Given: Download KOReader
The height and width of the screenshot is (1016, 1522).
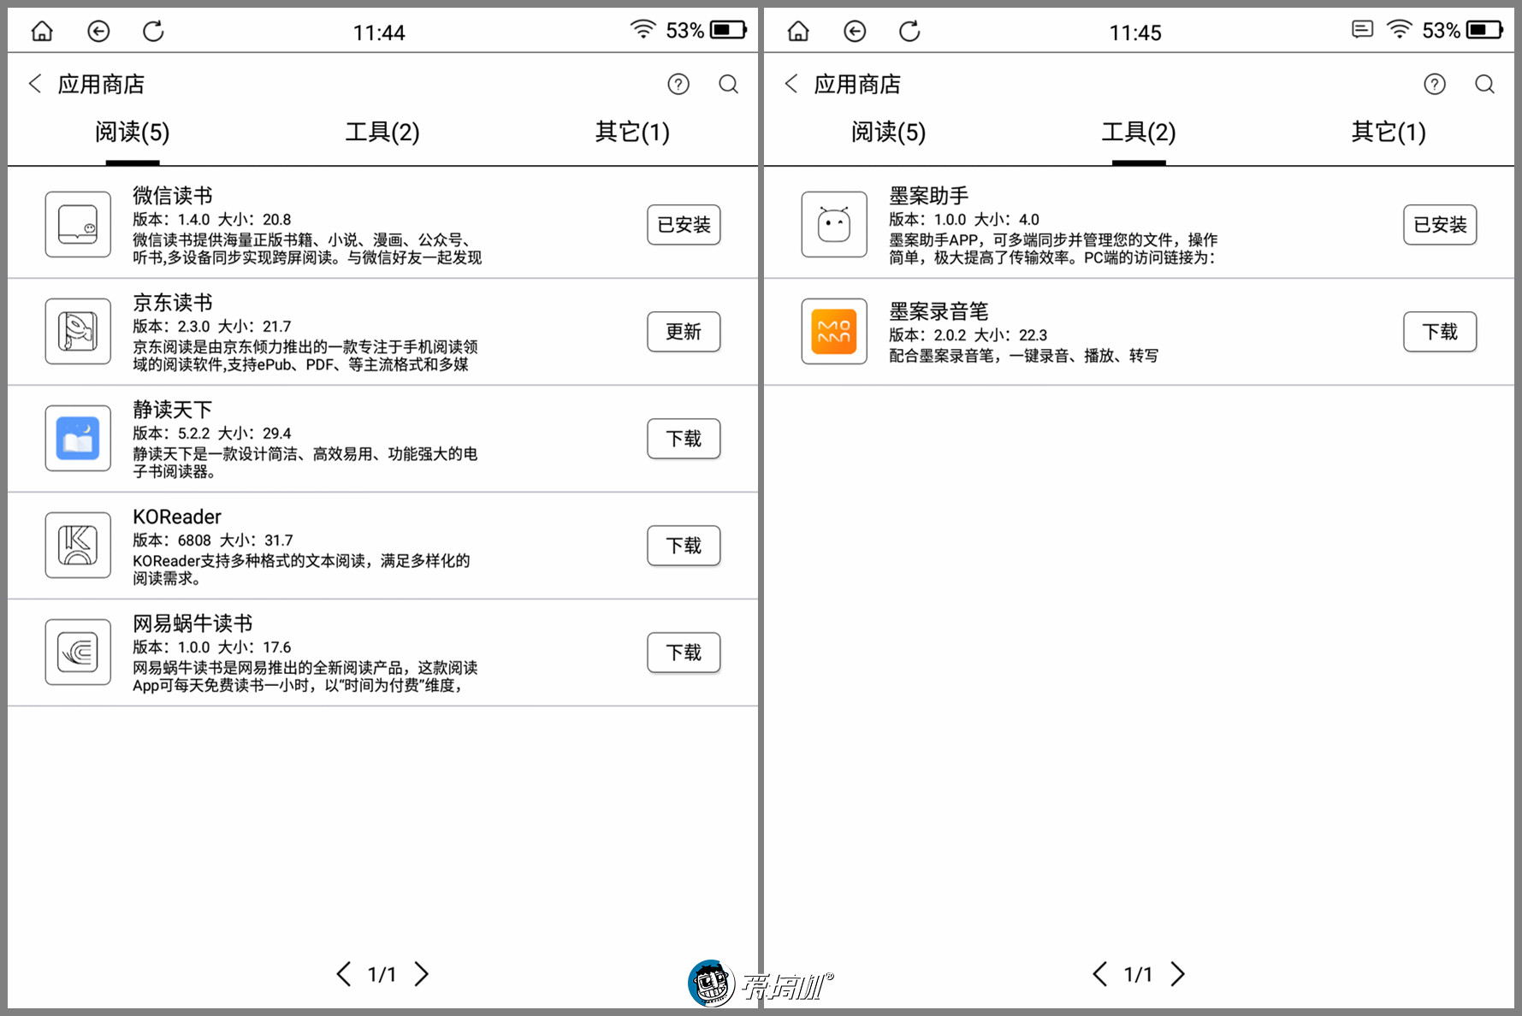Looking at the screenshot, I should pos(684,546).
